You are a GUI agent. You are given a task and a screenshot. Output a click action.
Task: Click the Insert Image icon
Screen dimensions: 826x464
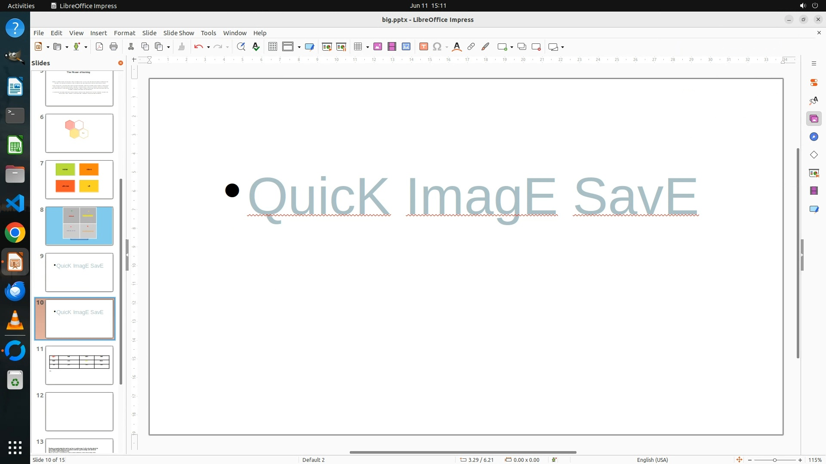(x=378, y=47)
